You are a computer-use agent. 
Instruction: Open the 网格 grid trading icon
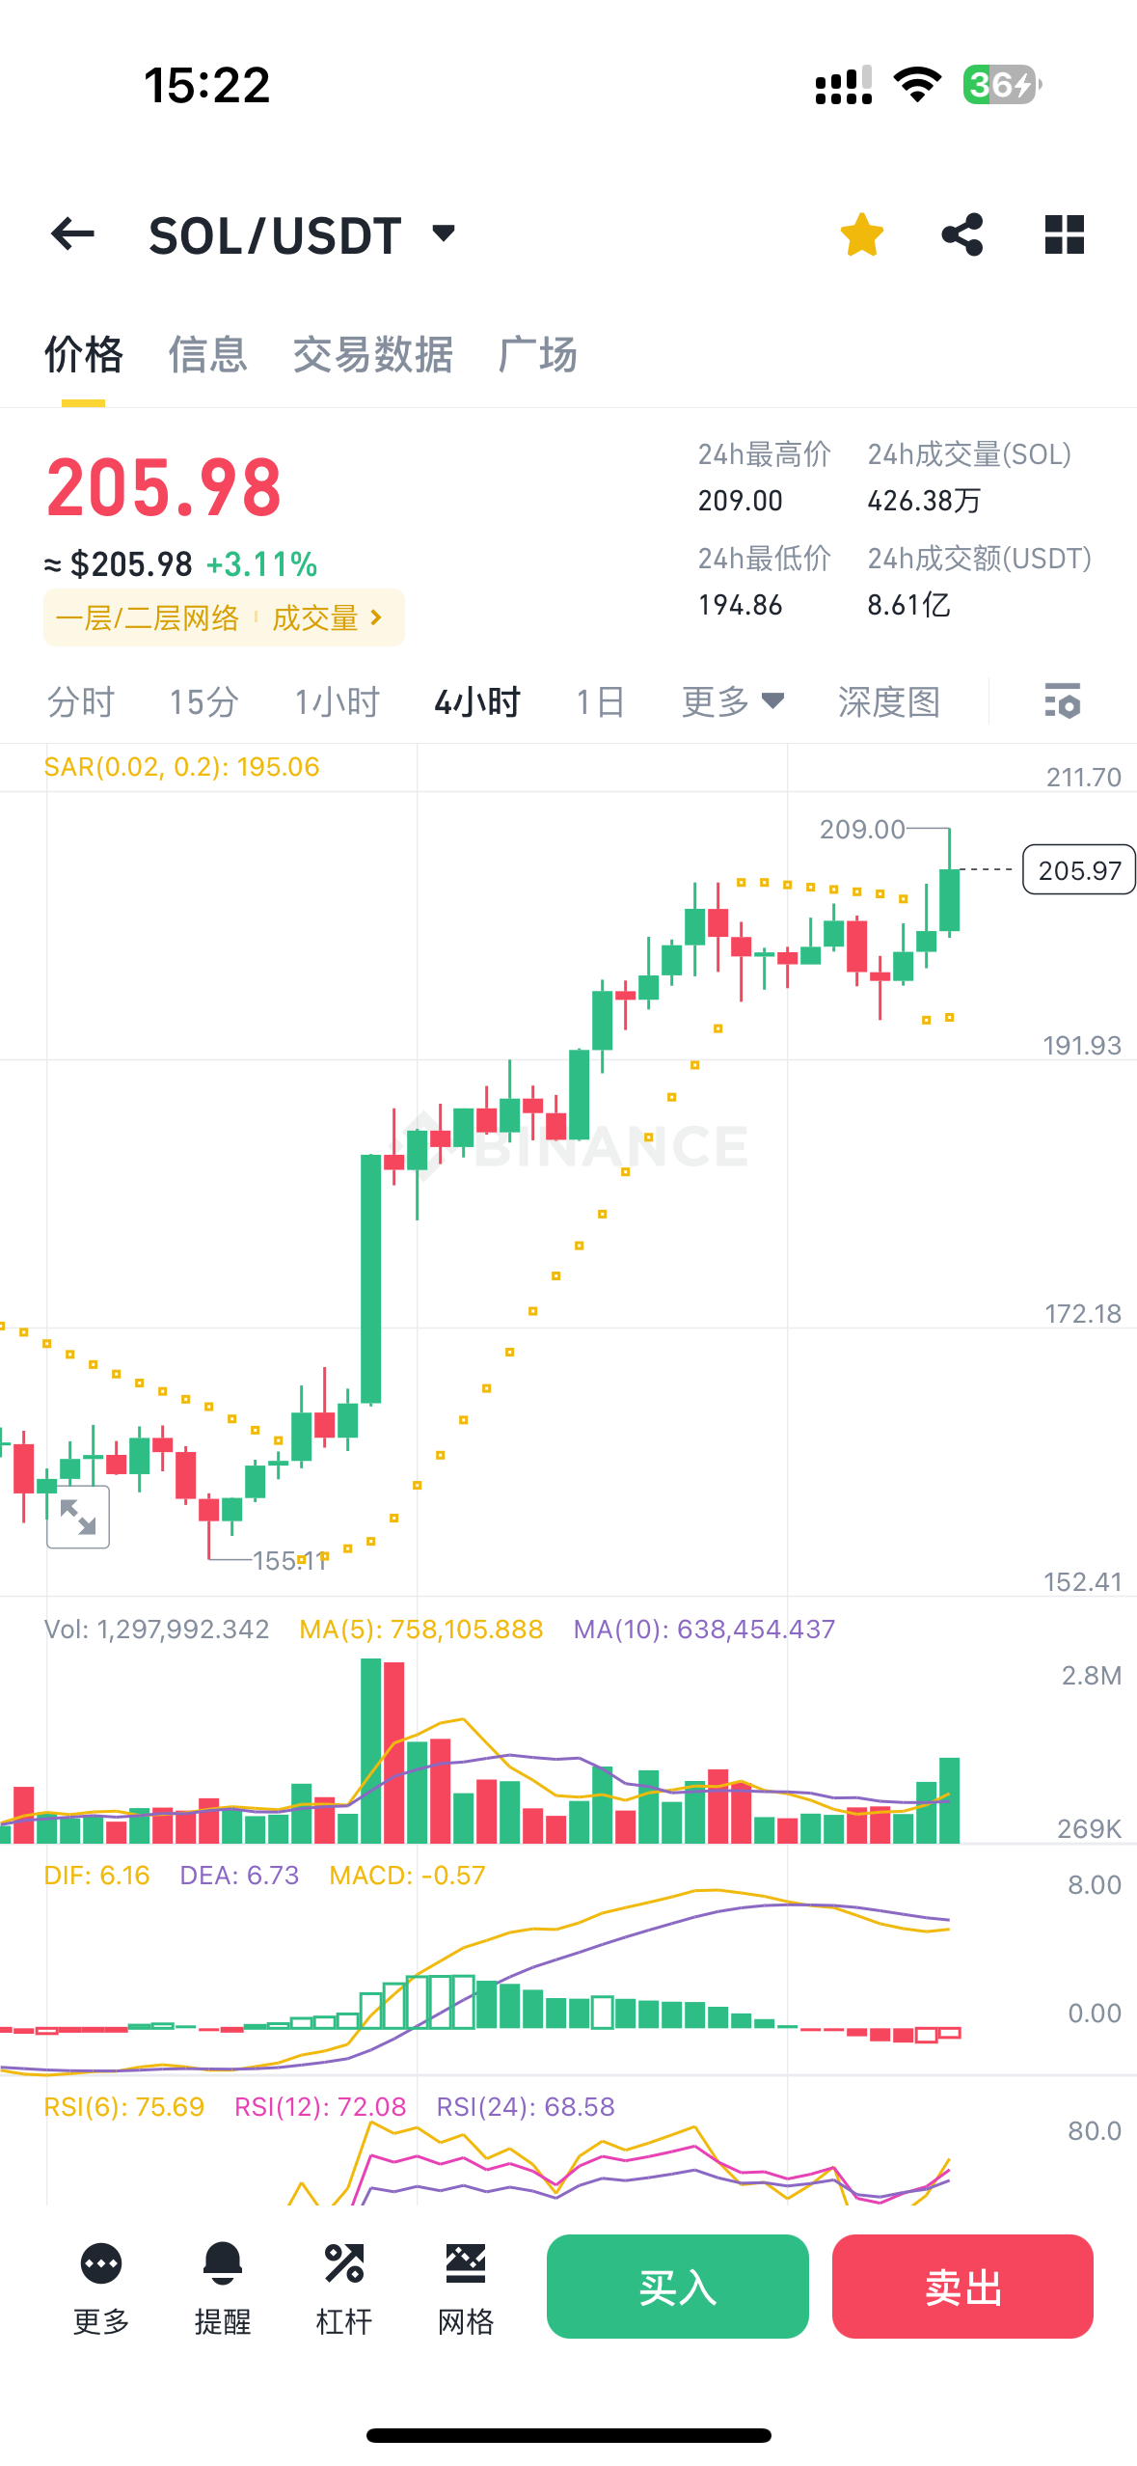click(x=466, y=2286)
